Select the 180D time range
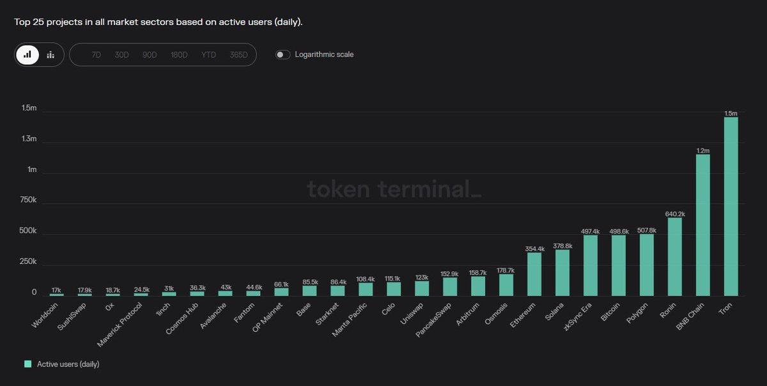This screenshot has width=767, height=386. click(x=179, y=55)
